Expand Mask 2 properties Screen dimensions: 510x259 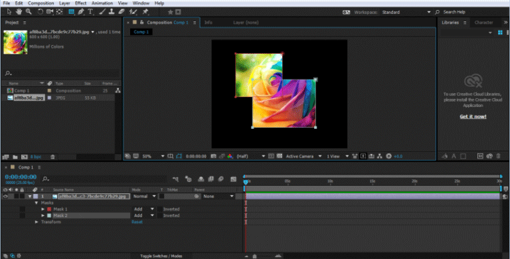[x=42, y=215]
